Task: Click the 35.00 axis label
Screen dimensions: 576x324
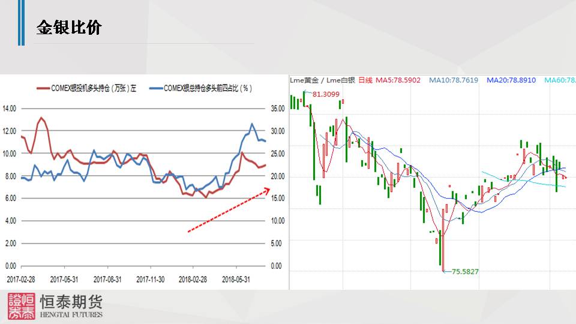Action: [278, 109]
